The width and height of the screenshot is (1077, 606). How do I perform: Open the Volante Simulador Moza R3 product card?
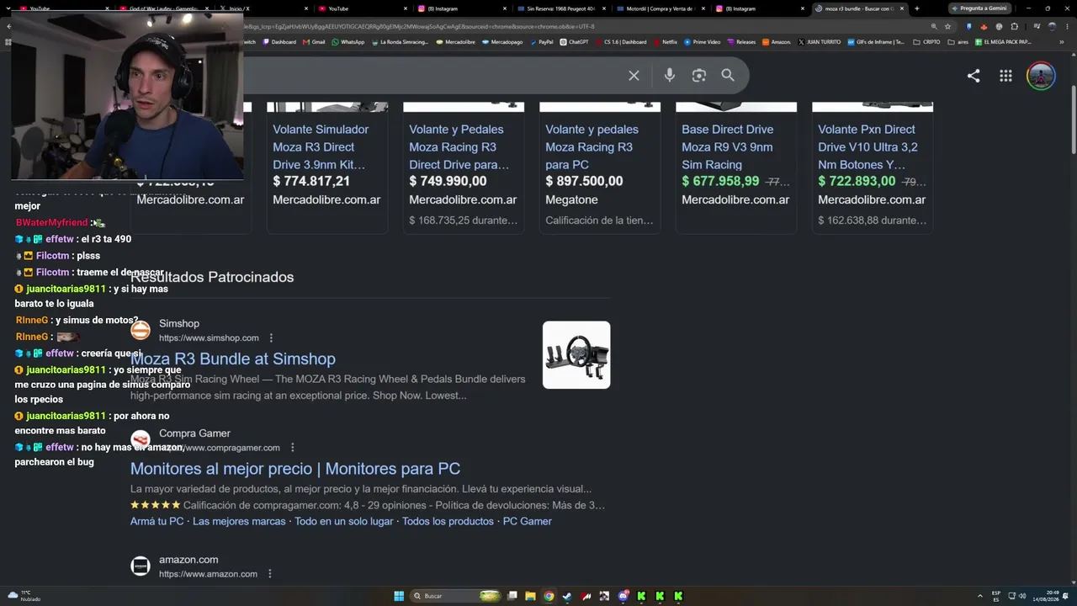tap(327, 167)
